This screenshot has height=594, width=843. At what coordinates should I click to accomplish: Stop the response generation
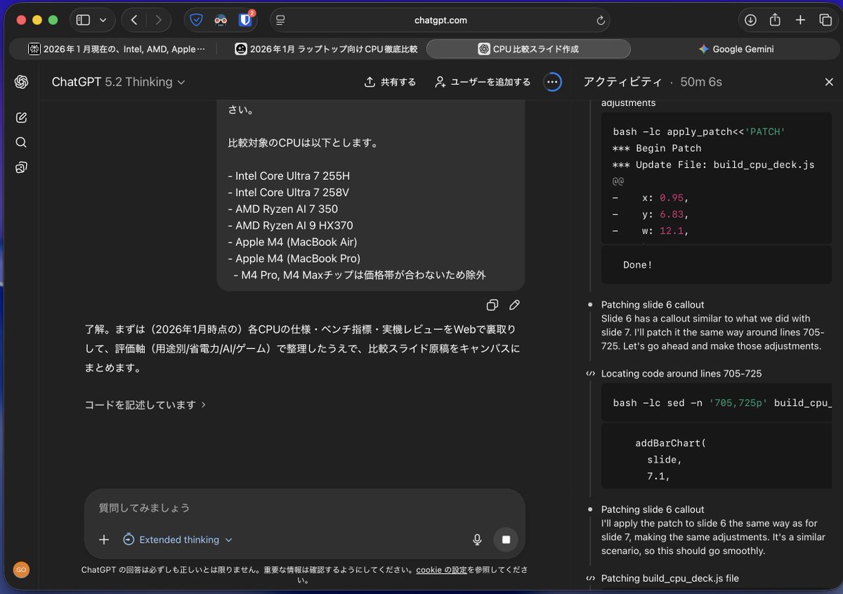pyautogui.click(x=506, y=540)
